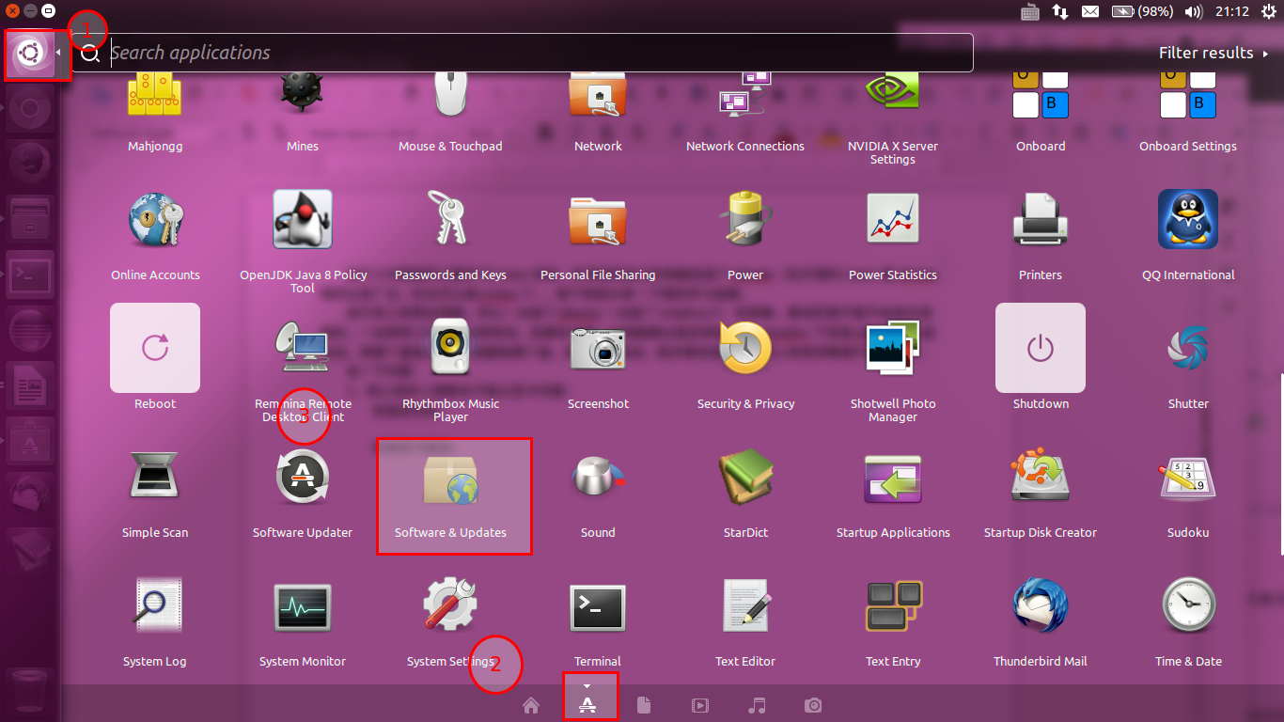Screen dimensions: 1284x722
Task: Click inside the Search applications field
Action: [376, 53]
